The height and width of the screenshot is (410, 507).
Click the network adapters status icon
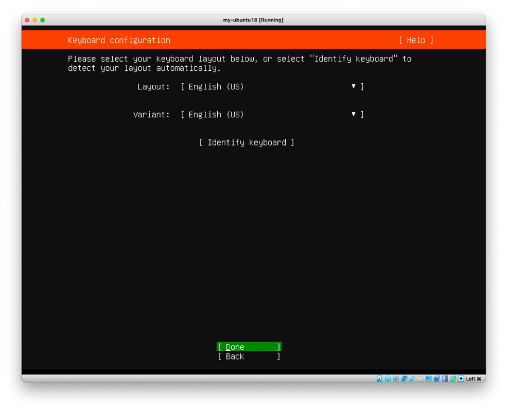(x=404, y=379)
